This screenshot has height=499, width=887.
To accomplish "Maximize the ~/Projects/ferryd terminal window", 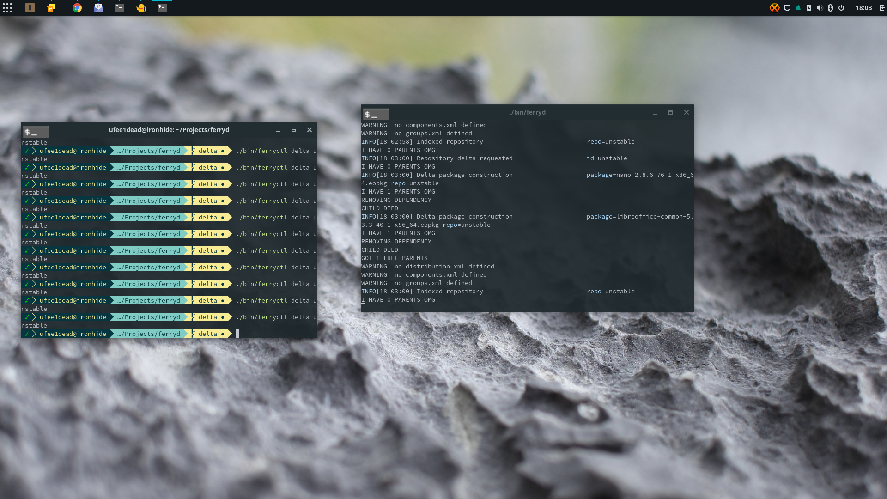I will point(294,130).
